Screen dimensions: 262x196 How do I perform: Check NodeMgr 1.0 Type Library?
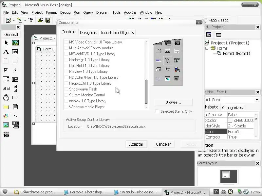[x=66, y=60]
